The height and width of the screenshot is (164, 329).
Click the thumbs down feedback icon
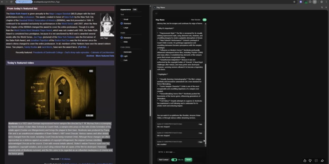(310, 161)
